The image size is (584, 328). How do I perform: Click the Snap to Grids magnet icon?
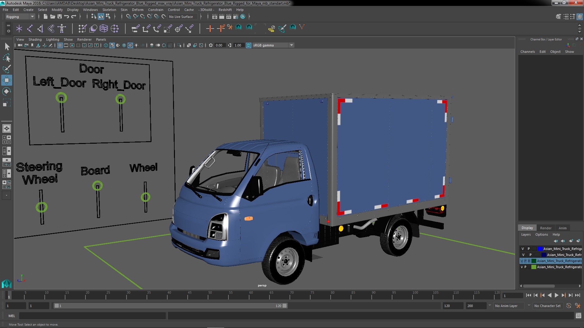point(129,16)
